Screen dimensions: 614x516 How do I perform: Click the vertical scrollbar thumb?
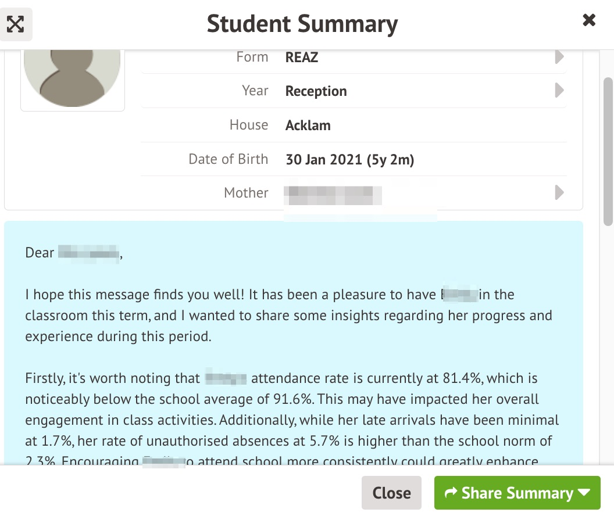click(x=608, y=151)
